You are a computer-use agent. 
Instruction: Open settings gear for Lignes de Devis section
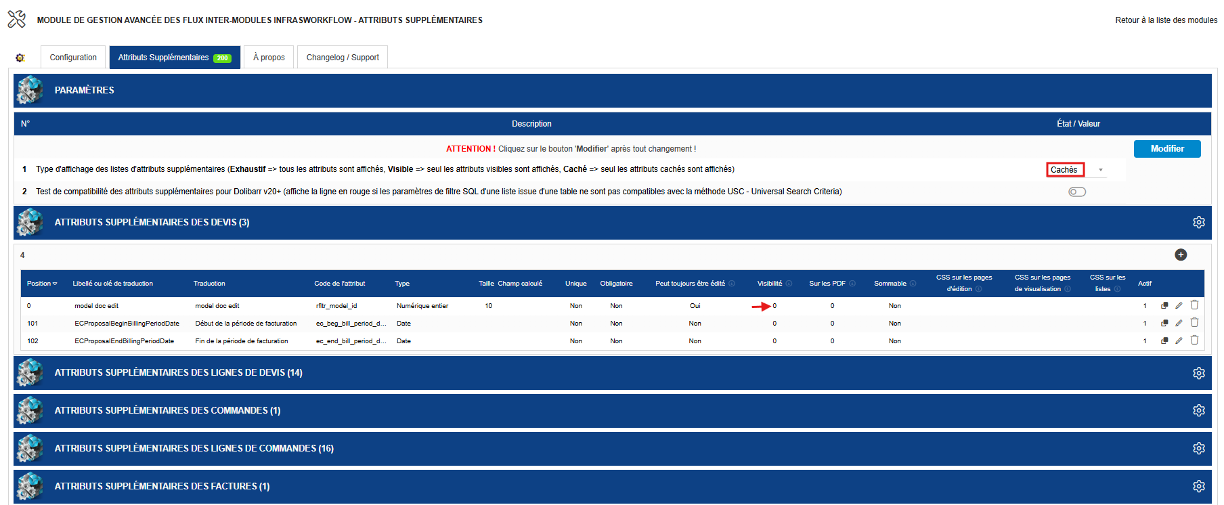(1199, 373)
